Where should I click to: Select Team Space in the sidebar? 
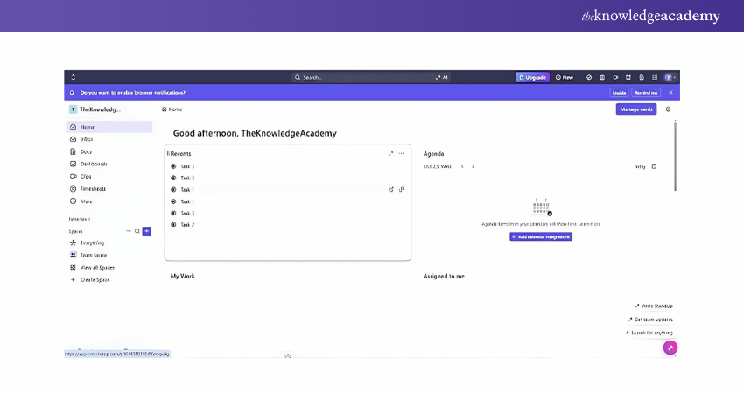[x=93, y=255]
